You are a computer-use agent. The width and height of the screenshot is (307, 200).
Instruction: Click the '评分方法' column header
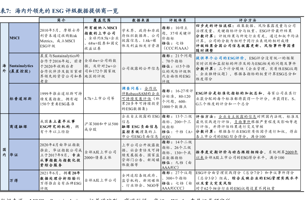click(x=248, y=20)
